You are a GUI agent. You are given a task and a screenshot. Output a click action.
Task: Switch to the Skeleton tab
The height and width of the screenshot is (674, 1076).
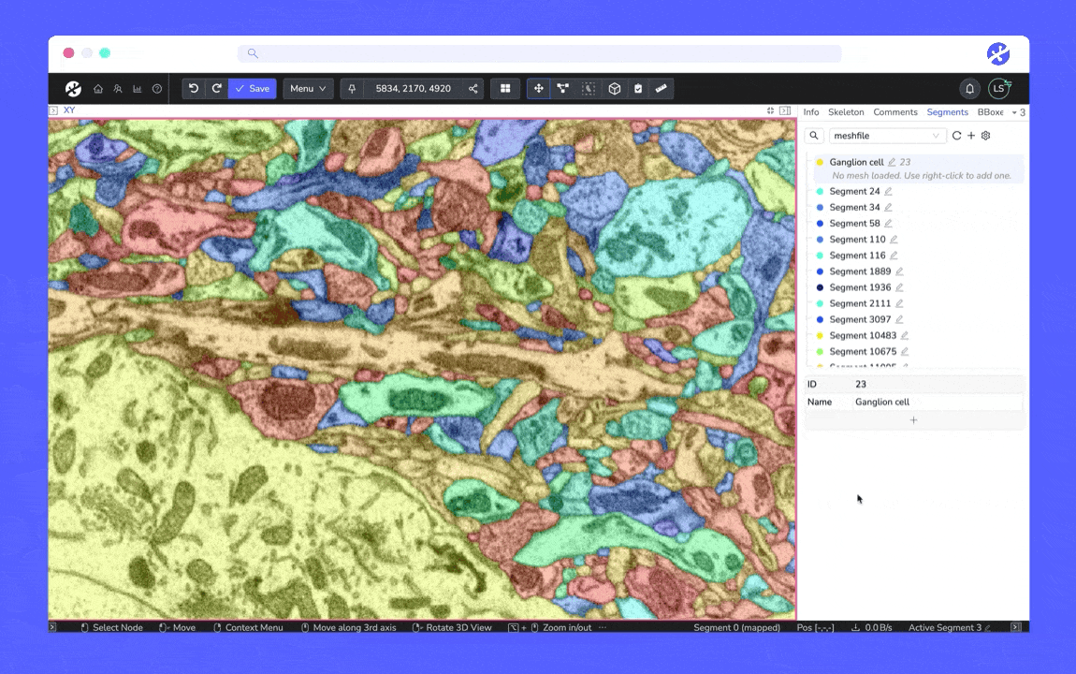[x=846, y=112]
